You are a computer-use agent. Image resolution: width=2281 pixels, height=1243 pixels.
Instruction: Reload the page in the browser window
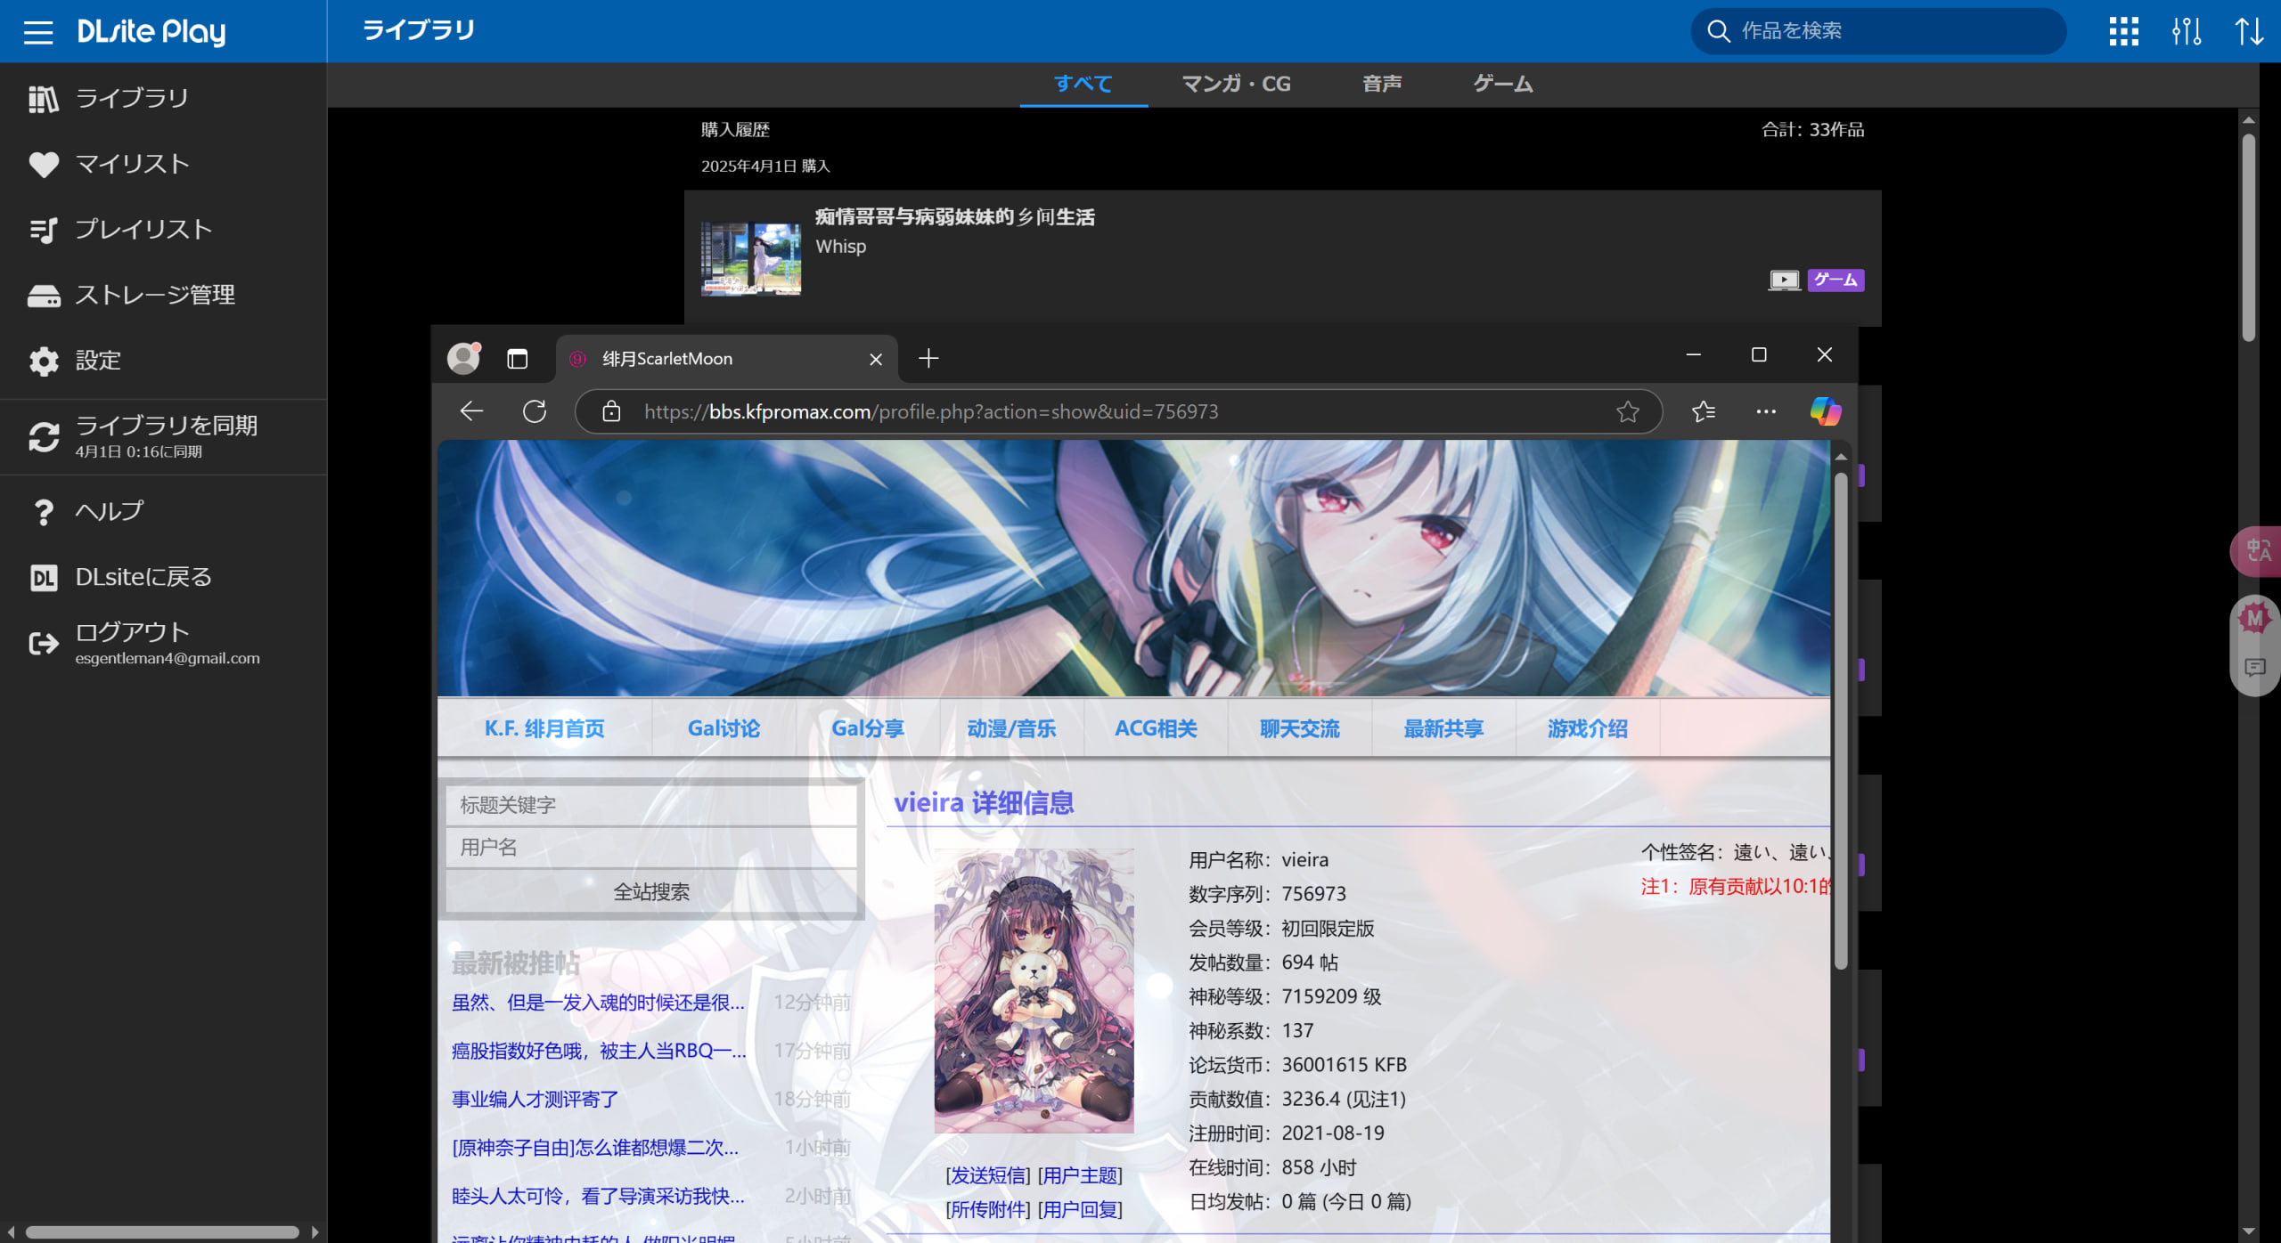535,411
